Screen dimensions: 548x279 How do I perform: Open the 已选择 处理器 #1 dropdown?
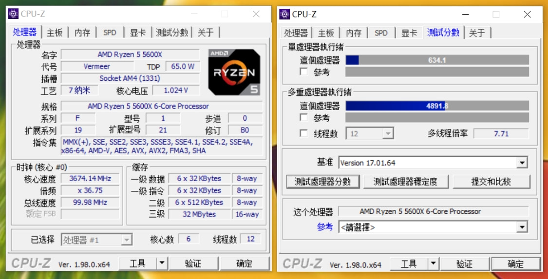coord(97,240)
